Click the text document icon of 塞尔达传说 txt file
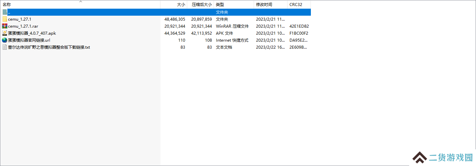The image size is (476, 166). pyautogui.click(x=5, y=47)
